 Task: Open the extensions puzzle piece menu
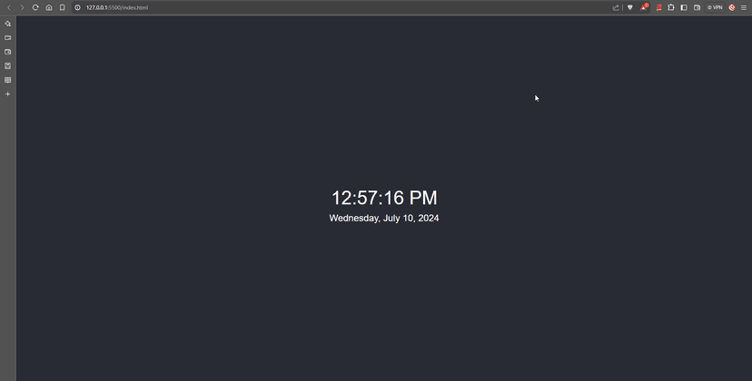tap(671, 7)
